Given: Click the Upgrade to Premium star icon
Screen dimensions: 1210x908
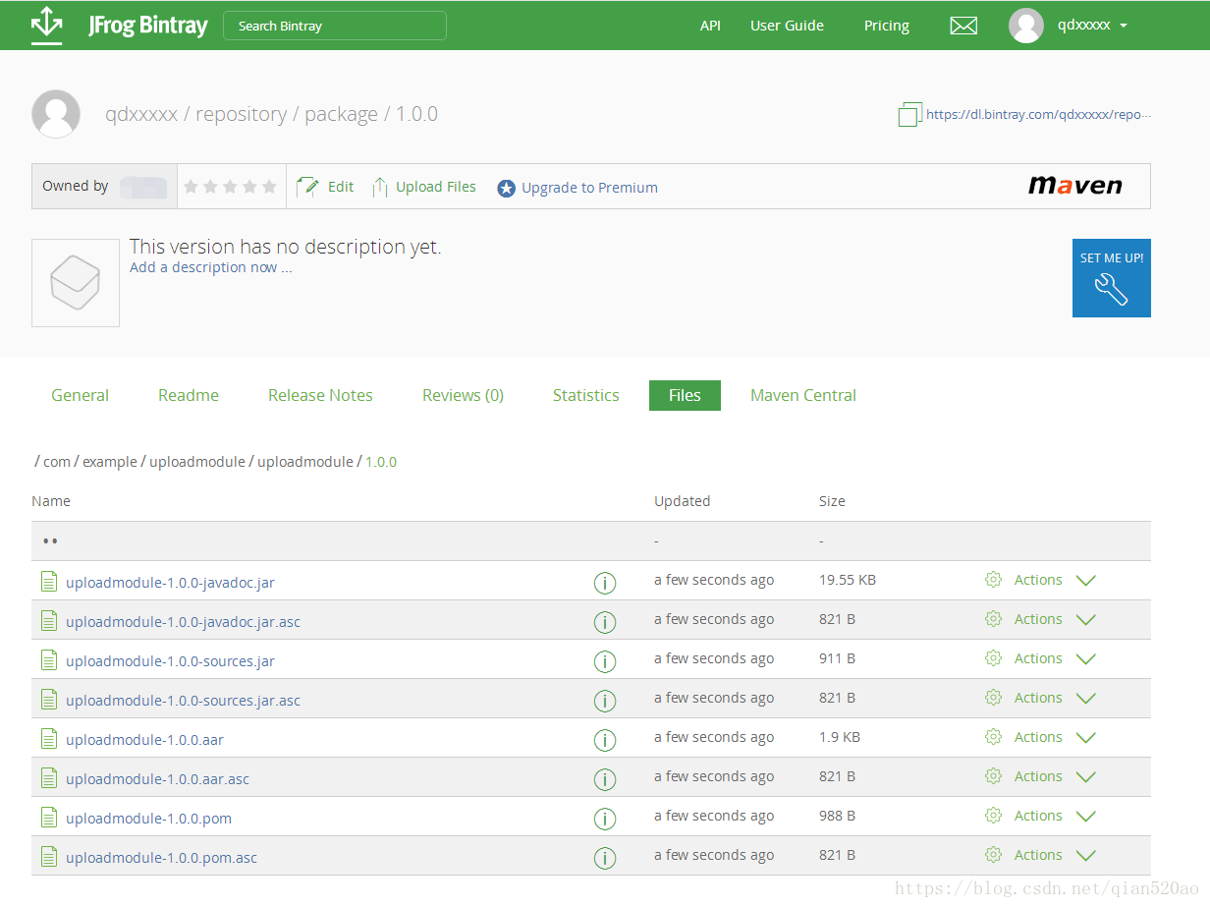Looking at the screenshot, I should click(x=506, y=188).
